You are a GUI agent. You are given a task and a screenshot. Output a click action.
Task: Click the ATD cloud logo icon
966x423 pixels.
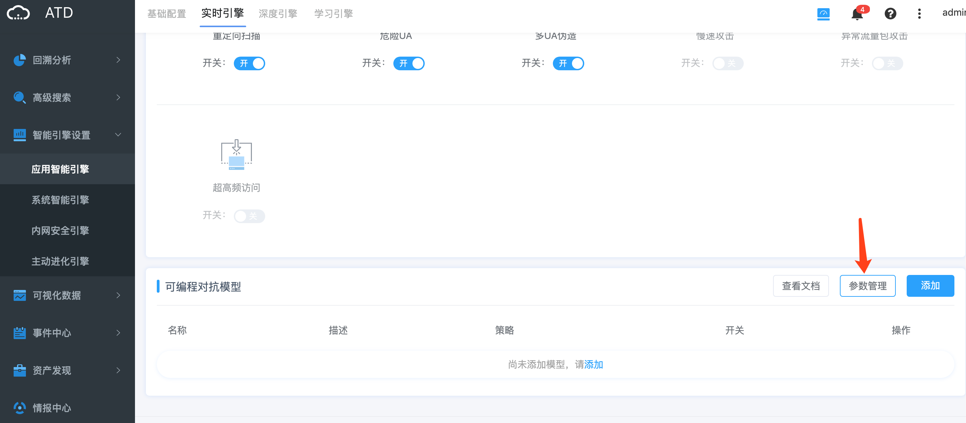click(x=18, y=13)
